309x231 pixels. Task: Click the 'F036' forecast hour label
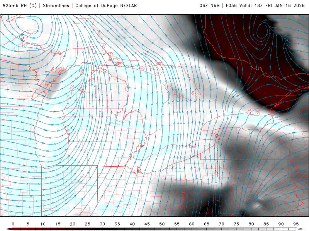[231, 6]
